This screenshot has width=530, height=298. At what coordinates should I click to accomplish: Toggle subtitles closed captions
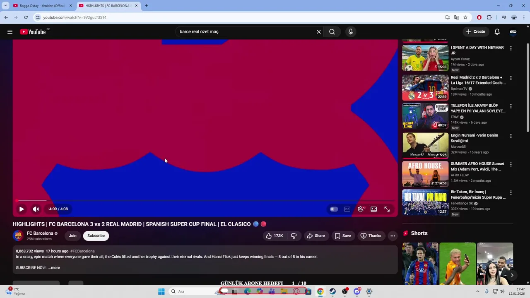347,209
